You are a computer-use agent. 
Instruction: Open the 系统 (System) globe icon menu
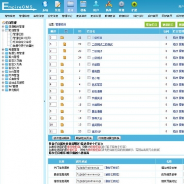[x=45, y=6]
